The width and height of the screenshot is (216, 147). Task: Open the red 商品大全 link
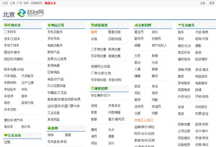point(50,3)
